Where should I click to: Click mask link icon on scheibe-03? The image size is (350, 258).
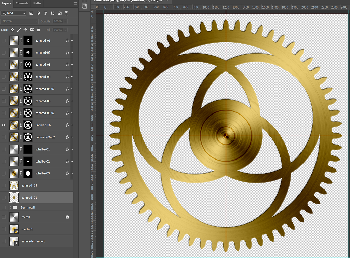point(21,173)
